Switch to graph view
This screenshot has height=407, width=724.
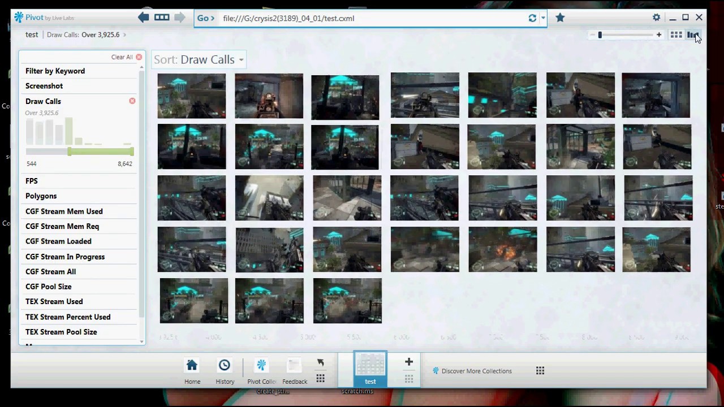click(693, 35)
